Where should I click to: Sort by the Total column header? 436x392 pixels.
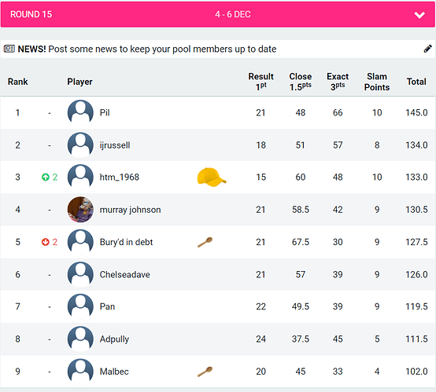coord(416,82)
